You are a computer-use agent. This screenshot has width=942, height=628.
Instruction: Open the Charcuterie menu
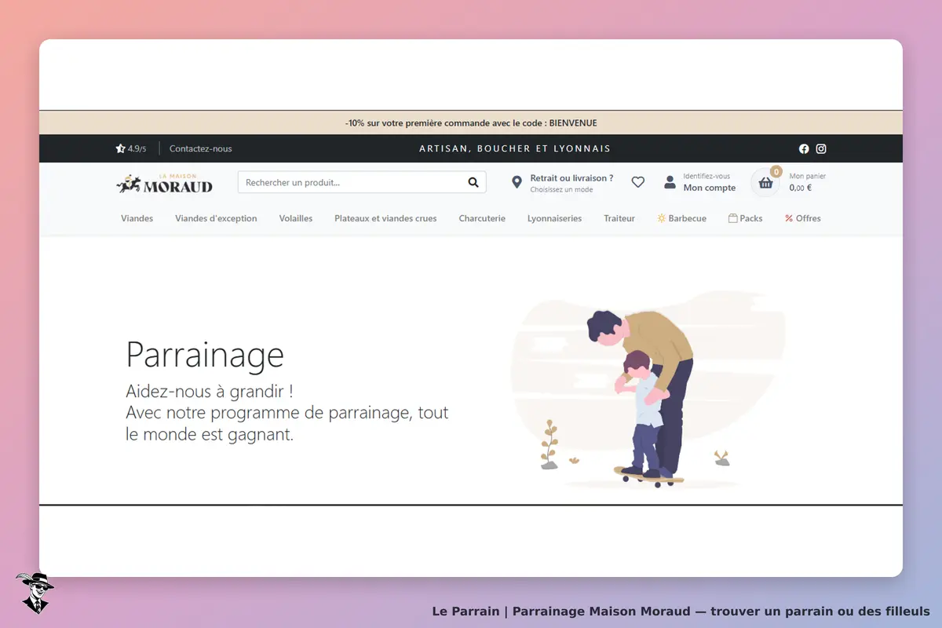coord(482,218)
